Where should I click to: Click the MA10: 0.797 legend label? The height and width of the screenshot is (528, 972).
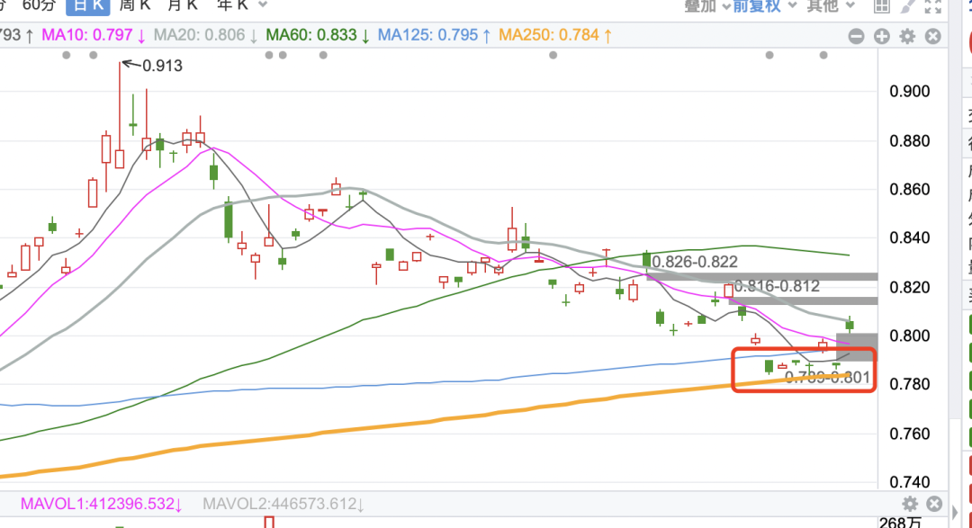[94, 35]
